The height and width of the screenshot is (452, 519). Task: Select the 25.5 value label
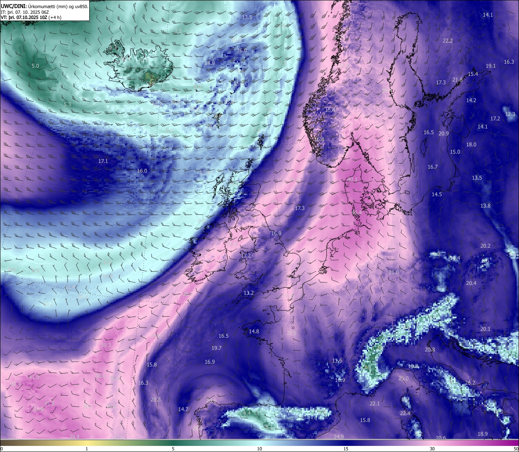coord(156,399)
